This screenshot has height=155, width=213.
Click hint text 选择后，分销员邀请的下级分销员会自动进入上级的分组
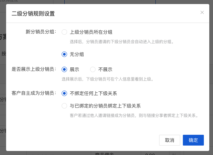point(122,42)
